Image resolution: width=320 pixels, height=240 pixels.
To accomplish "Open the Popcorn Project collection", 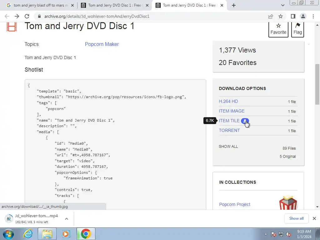I will coord(235,204).
